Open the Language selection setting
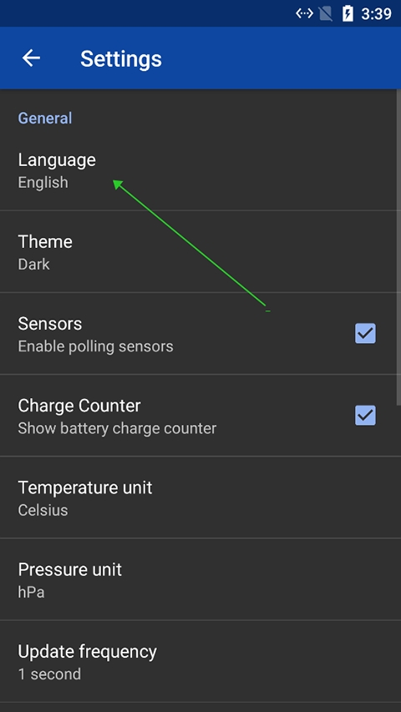This screenshot has width=401, height=712. (200, 169)
